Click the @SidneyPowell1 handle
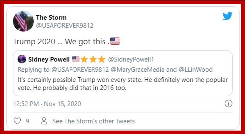Image resolution: width=245 pixels, height=134 pixels. point(131,59)
